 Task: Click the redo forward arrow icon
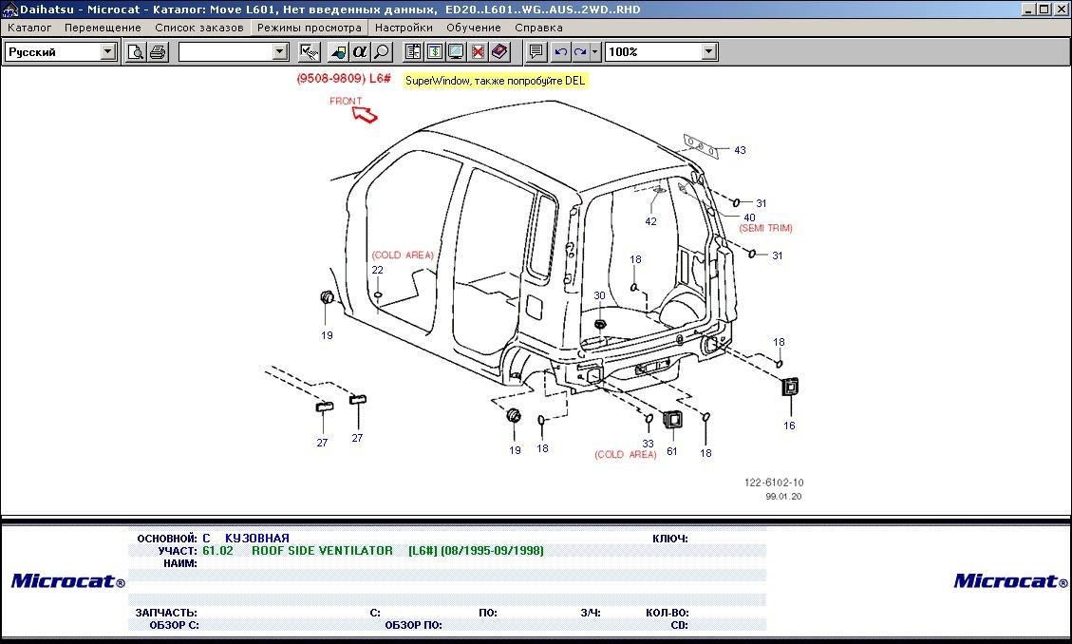(580, 52)
